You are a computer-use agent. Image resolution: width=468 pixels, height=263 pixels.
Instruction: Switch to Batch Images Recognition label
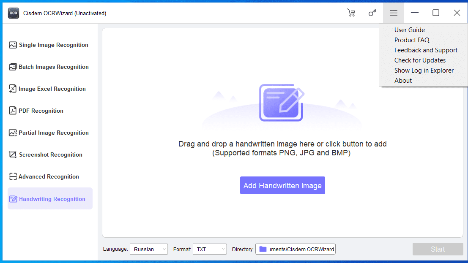pyautogui.click(x=54, y=67)
